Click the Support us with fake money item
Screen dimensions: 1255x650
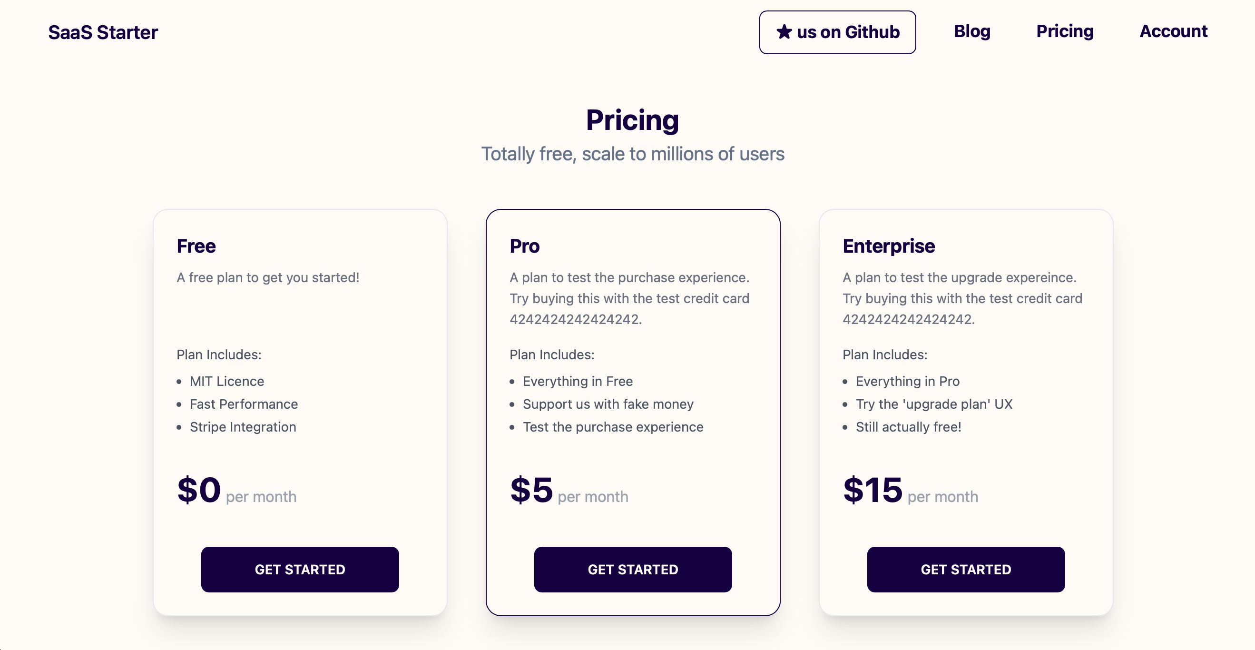coord(608,404)
